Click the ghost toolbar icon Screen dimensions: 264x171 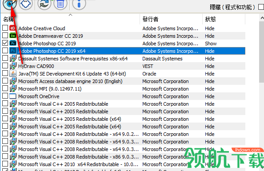pyautogui.click(x=26, y=4)
